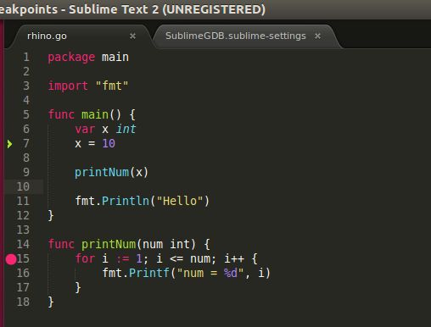Click line number 18 in the gutter
The height and width of the screenshot is (327, 431).
[x=23, y=302]
